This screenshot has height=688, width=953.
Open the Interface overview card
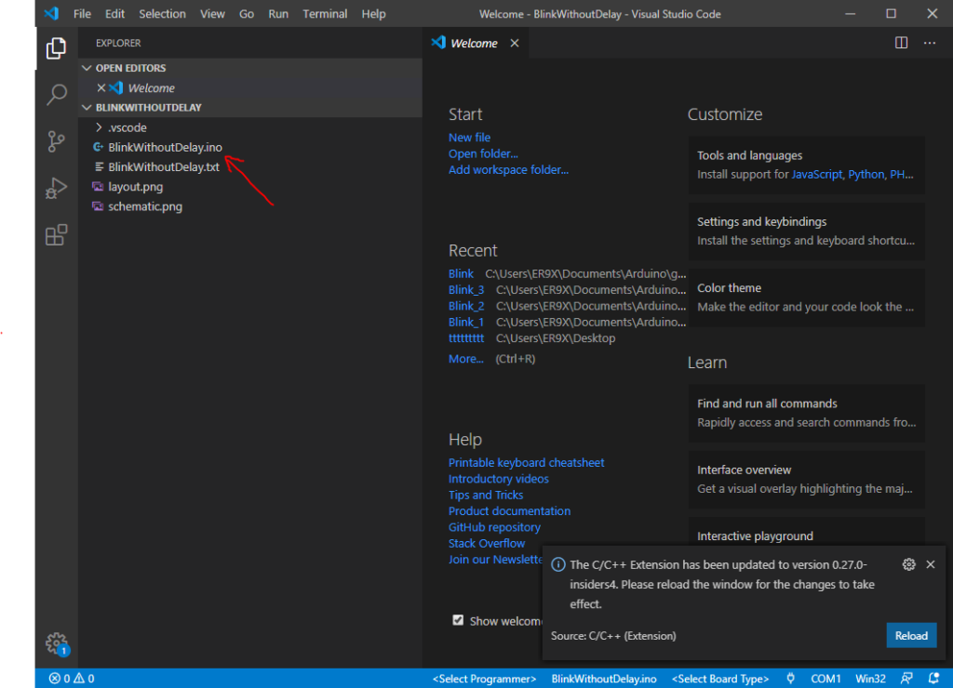[x=806, y=479]
